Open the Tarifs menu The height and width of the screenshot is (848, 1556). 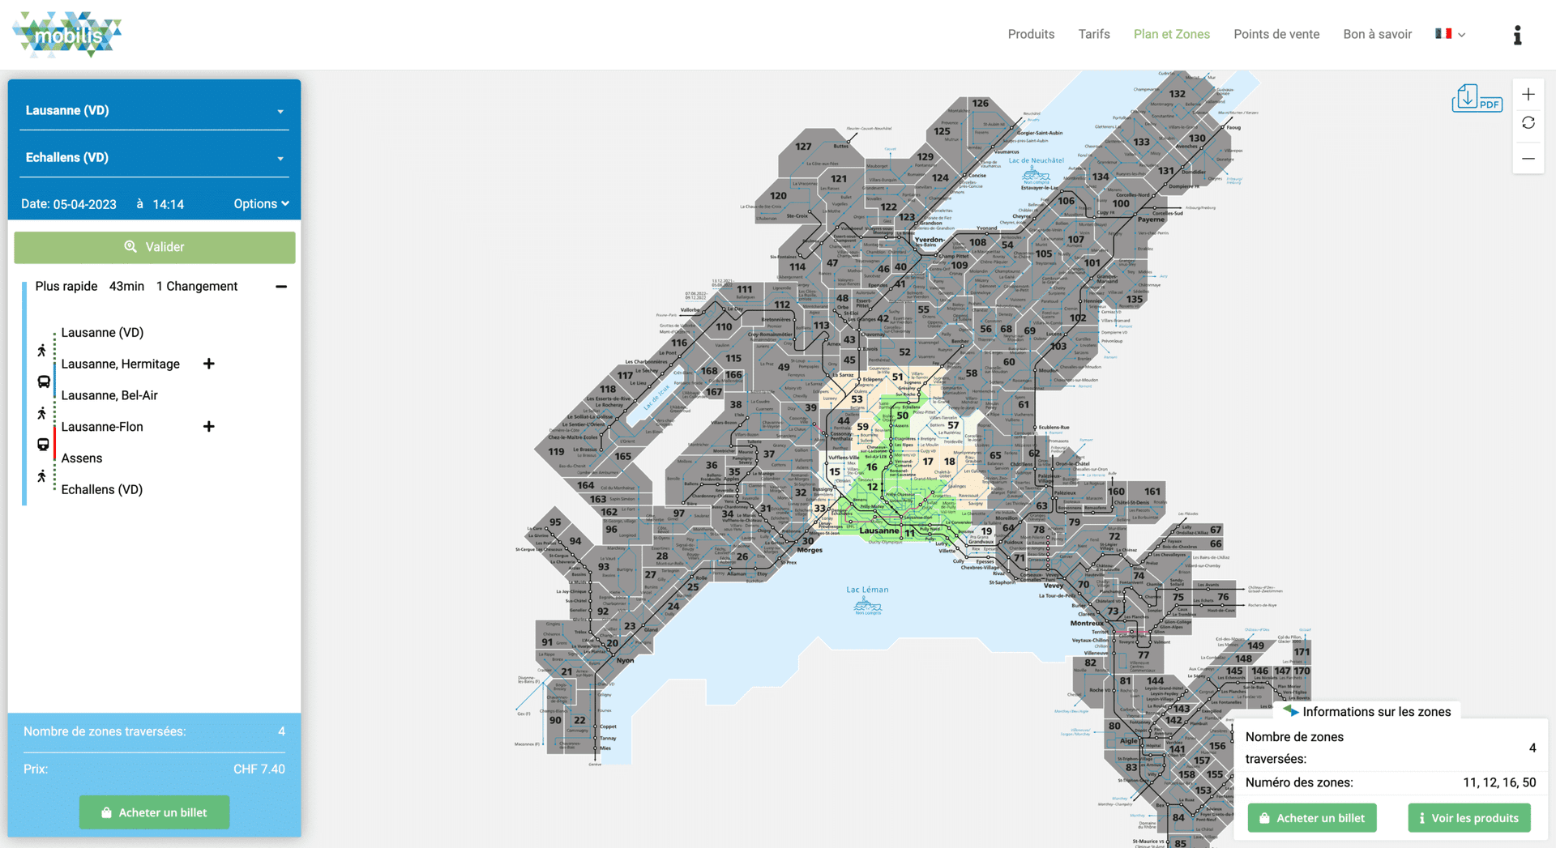click(x=1093, y=34)
